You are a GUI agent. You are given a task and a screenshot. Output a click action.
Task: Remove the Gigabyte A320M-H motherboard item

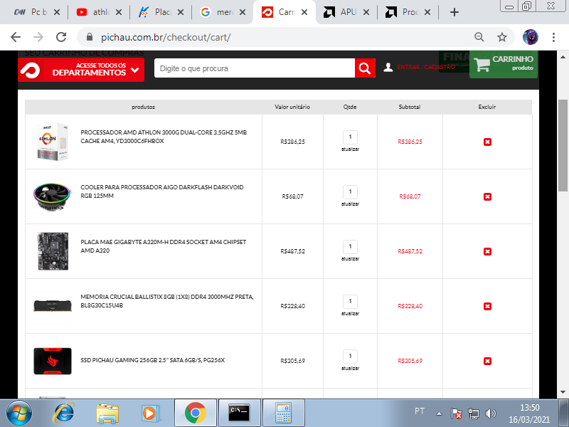[487, 252]
